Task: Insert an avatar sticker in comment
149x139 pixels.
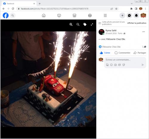Action: [107, 65]
